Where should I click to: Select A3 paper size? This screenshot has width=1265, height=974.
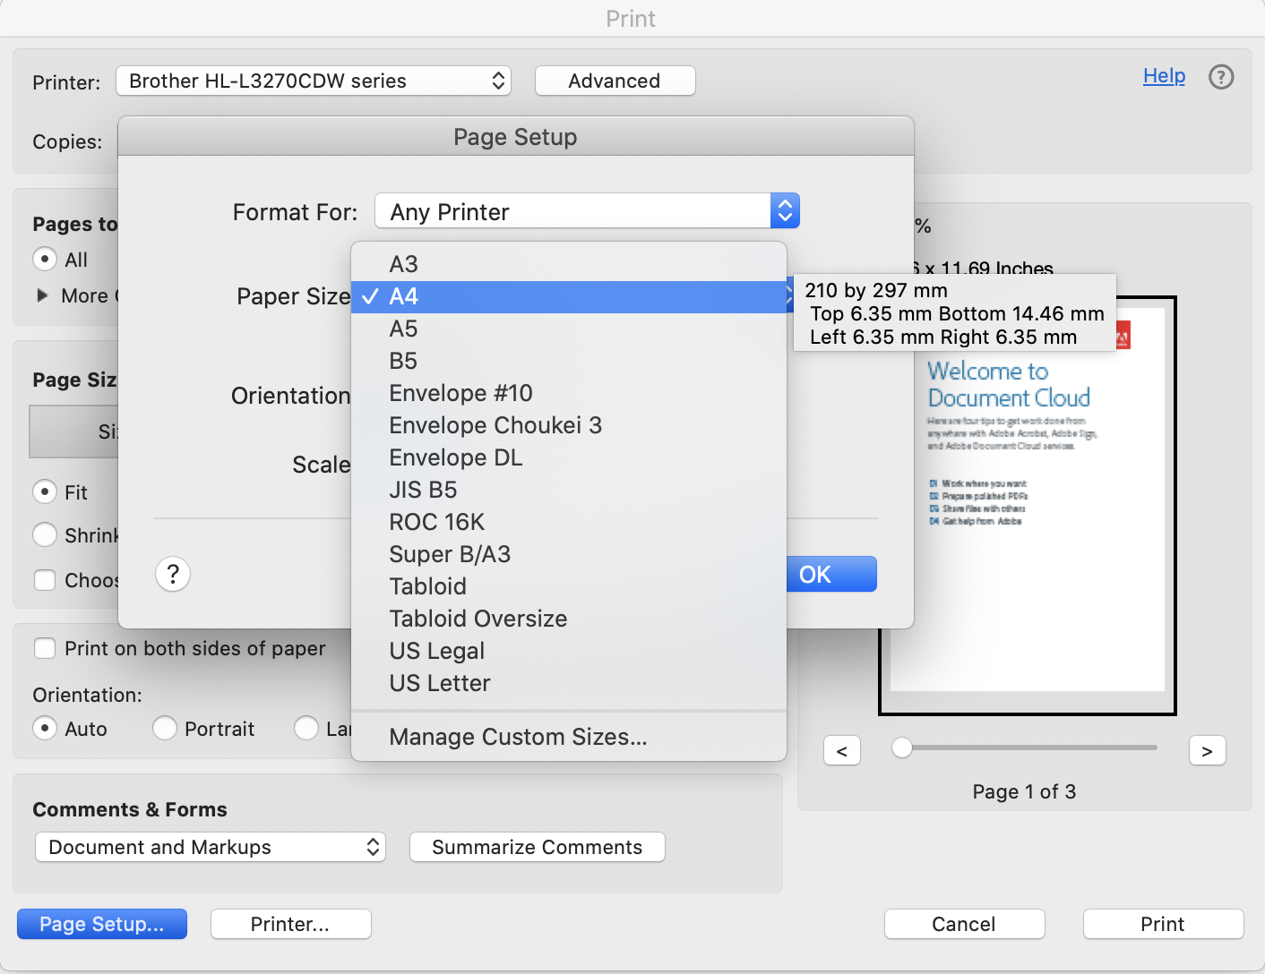(403, 263)
